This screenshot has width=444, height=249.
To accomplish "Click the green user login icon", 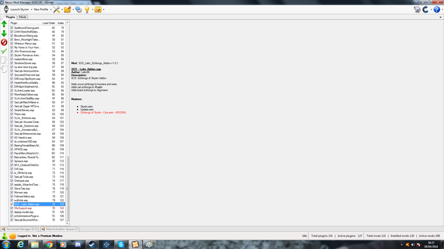I will (x=5, y=236).
